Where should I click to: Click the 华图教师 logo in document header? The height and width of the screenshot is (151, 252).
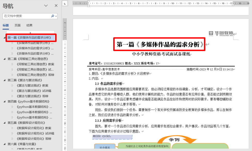[x=221, y=33]
